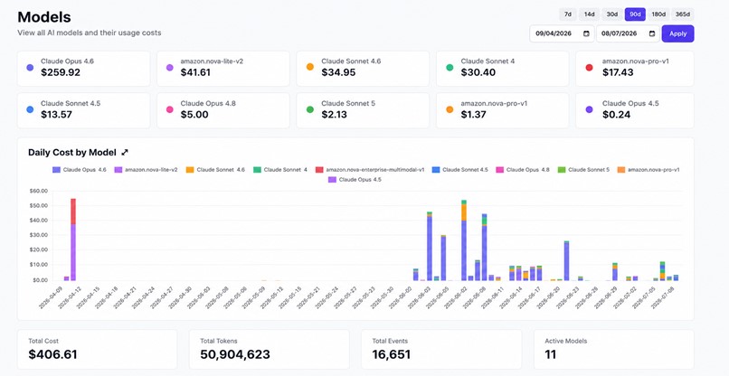The image size is (729, 376).
Task: Select the tall 2026-04-12 chart bar
Action: click(x=73, y=240)
